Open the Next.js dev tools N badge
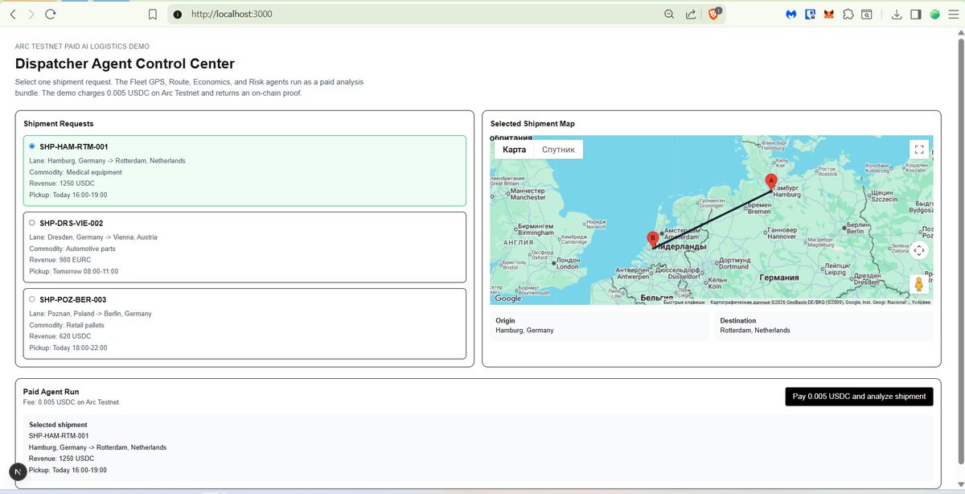This screenshot has width=965, height=494. (x=18, y=473)
